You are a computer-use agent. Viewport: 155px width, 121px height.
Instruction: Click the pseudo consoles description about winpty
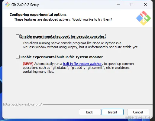(80, 45)
